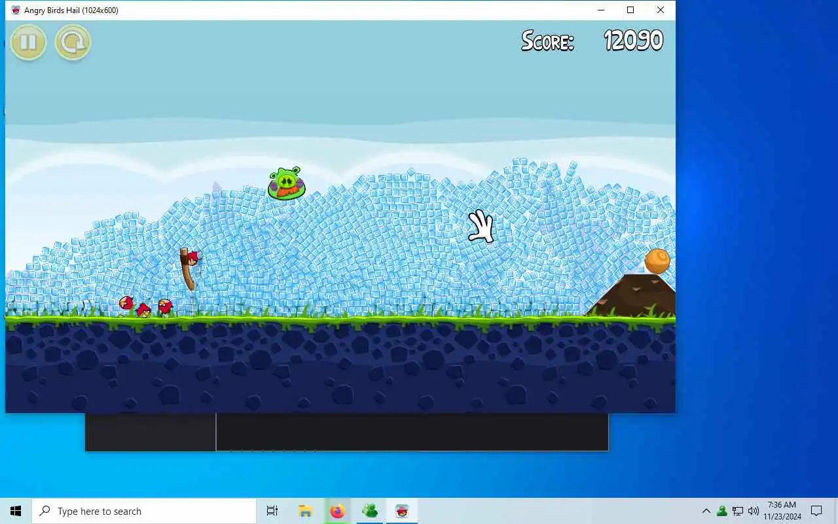
Task: Close the Angry Birds Hail window
Action: click(x=661, y=10)
